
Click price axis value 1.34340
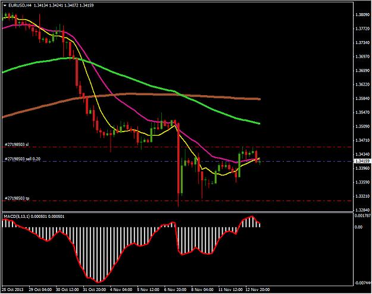tap(362, 155)
